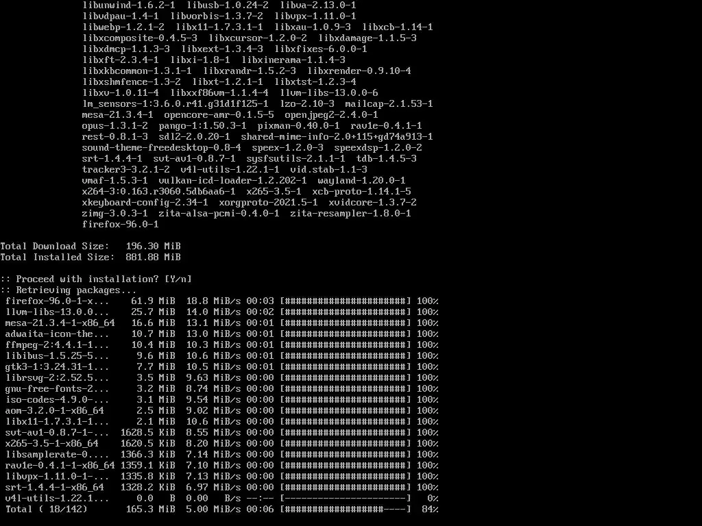702x526 pixels.
Task: Click the rav1e-0.4.1-1-x86_64 progress bar
Action: (346, 465)
